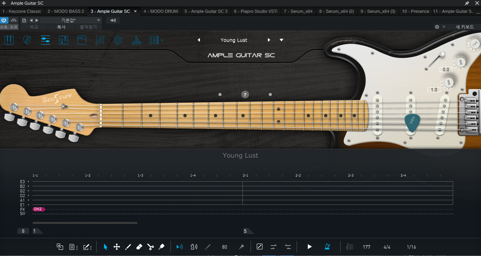The width and height of the screenshot is (481, 256).
Task: Adjust knob with 1.0 value
Action: [x=448, y=82]
